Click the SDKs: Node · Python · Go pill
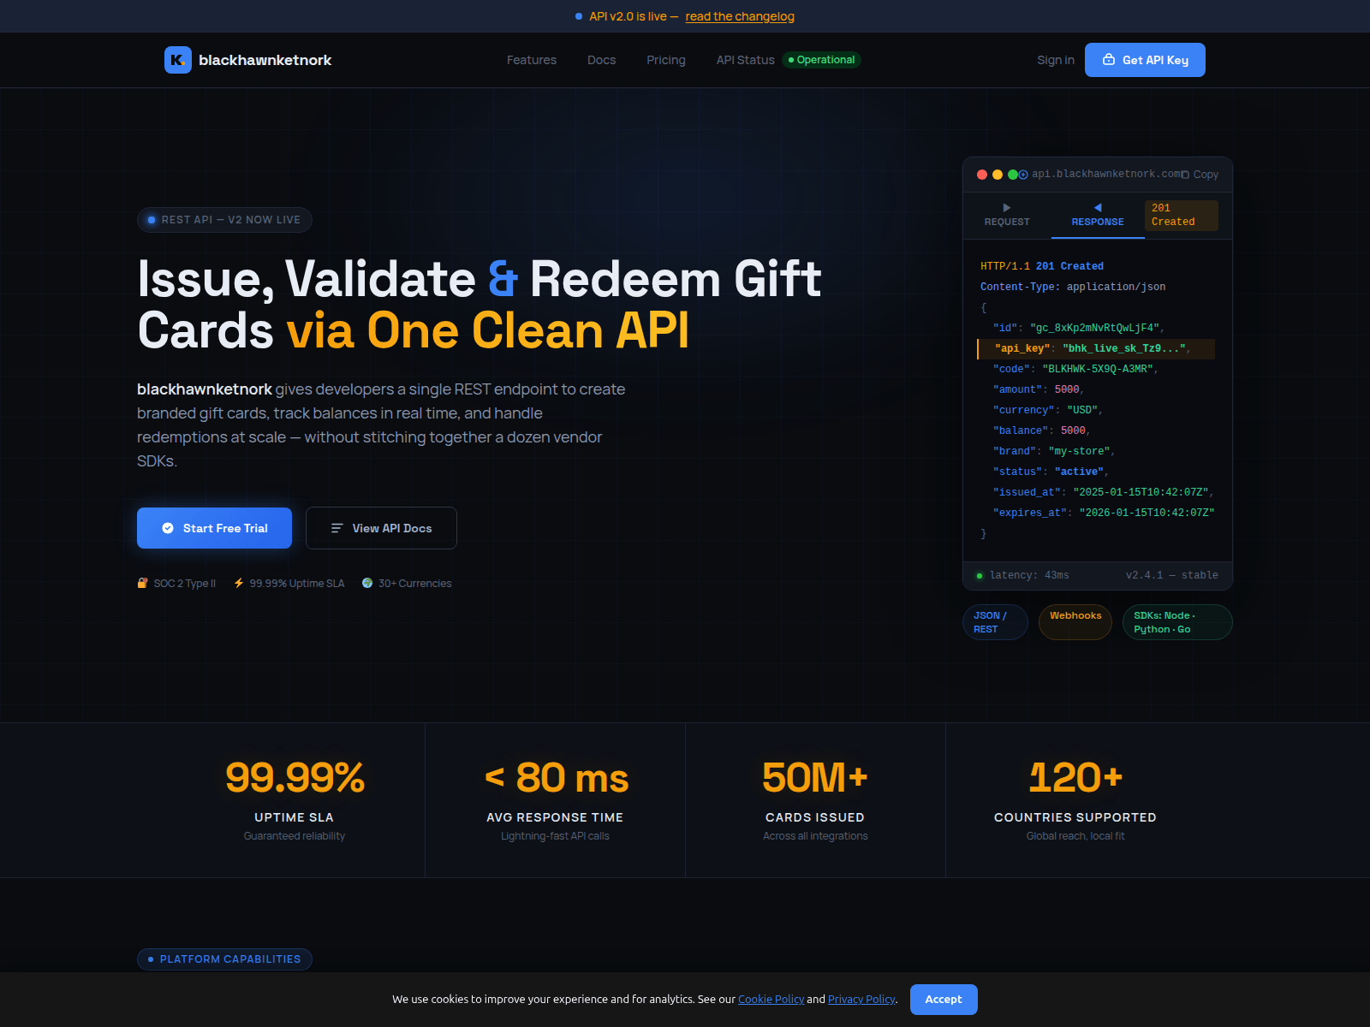Image resolution: width=1370 pixels, height=1027 pixels. [1177, 622]
